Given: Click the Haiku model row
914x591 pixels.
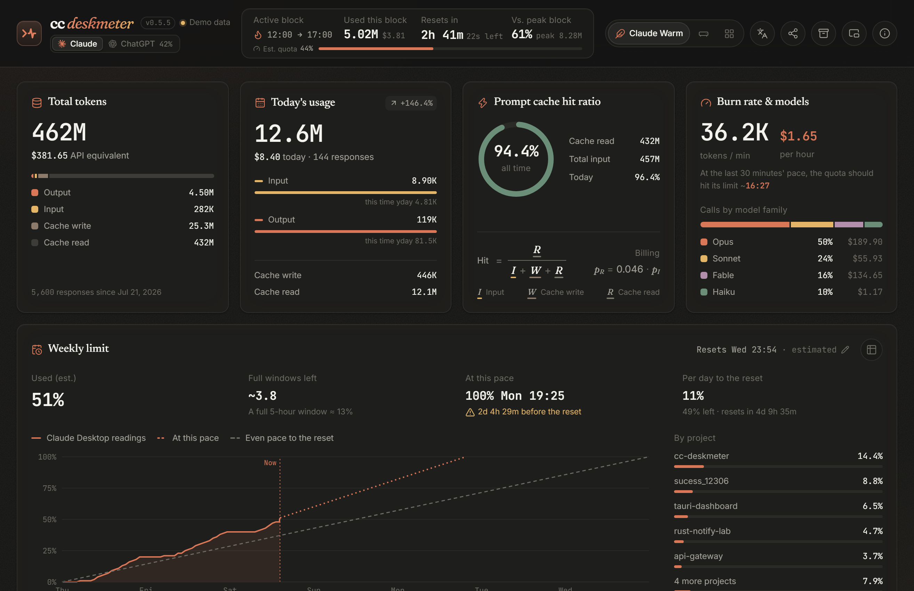Looking at the screenshot, I should 791,292.
